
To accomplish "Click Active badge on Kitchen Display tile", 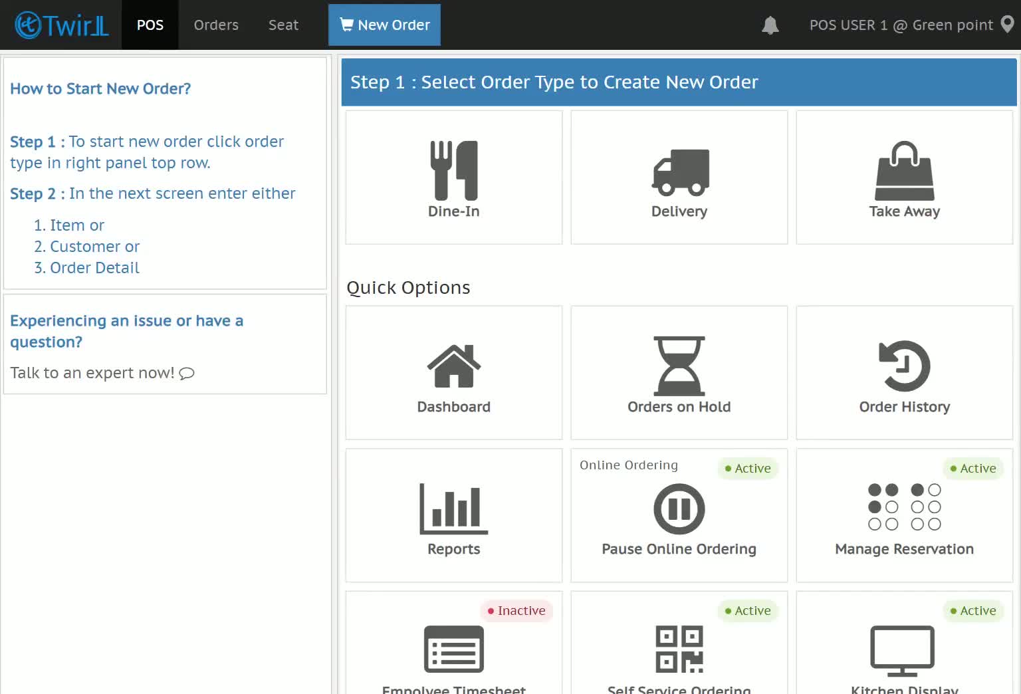I will pos(973,611).
